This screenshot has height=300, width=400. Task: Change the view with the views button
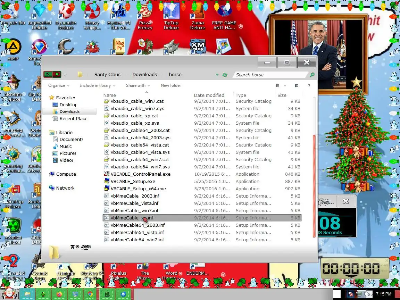click(x=277, y=85)
